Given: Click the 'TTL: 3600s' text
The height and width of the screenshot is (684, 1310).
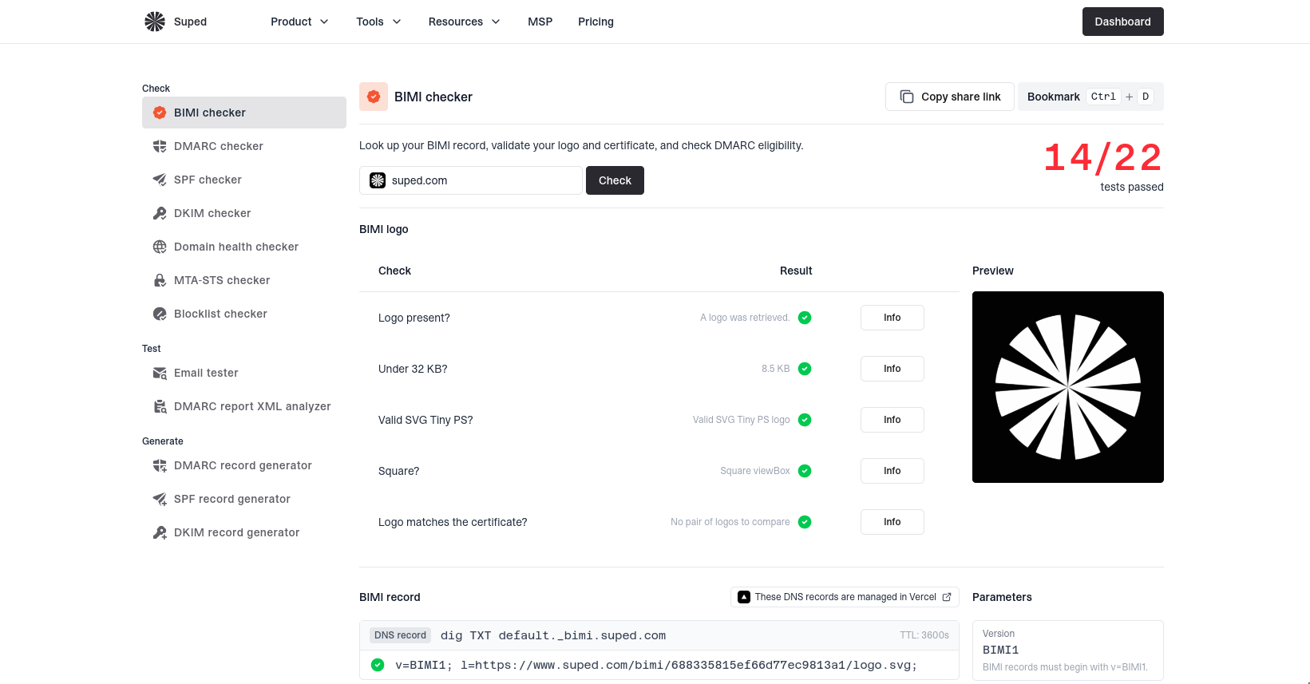Looking at the screenshot, I should (924, 635).
